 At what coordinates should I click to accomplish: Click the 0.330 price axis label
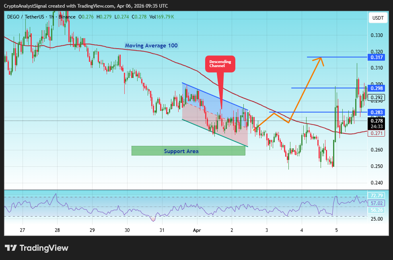(377, 35)
